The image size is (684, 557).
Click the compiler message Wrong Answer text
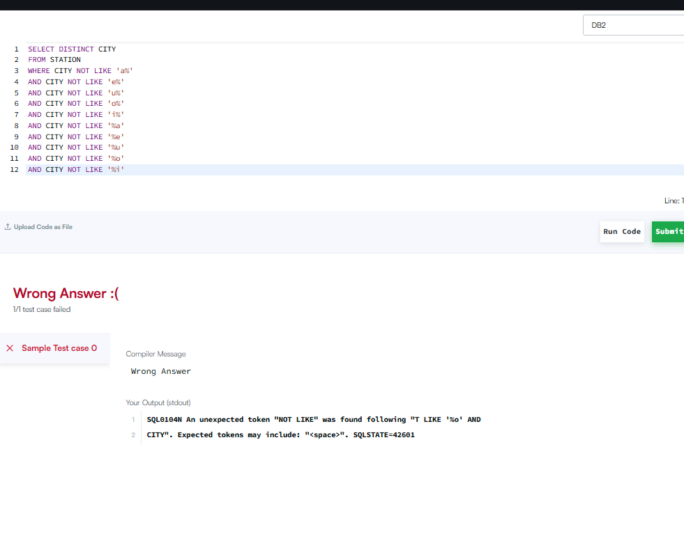coord(161,372)
